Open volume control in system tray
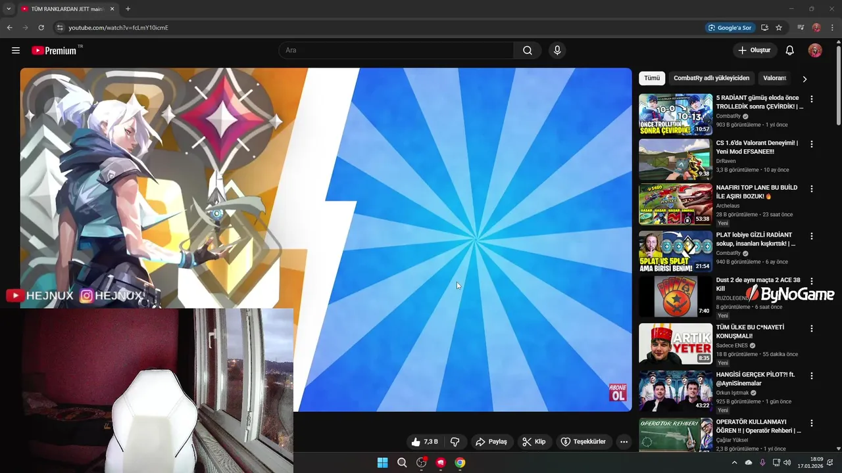This screenshot has height=473, width=842. pyautogui.click(x=787, y=462)
